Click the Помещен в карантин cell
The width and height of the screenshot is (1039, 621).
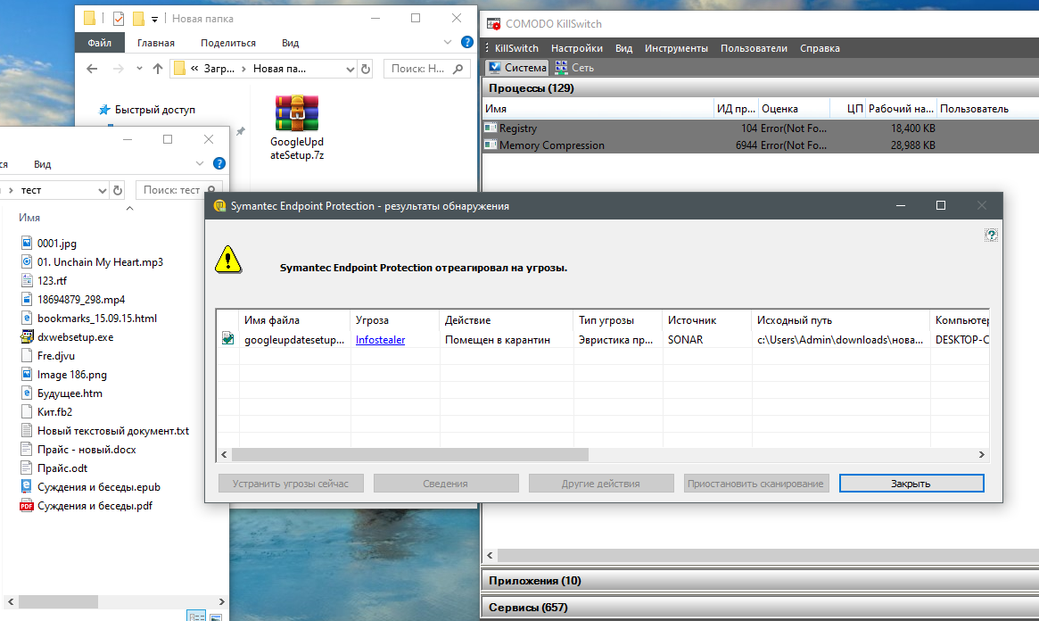click(498, 339)
